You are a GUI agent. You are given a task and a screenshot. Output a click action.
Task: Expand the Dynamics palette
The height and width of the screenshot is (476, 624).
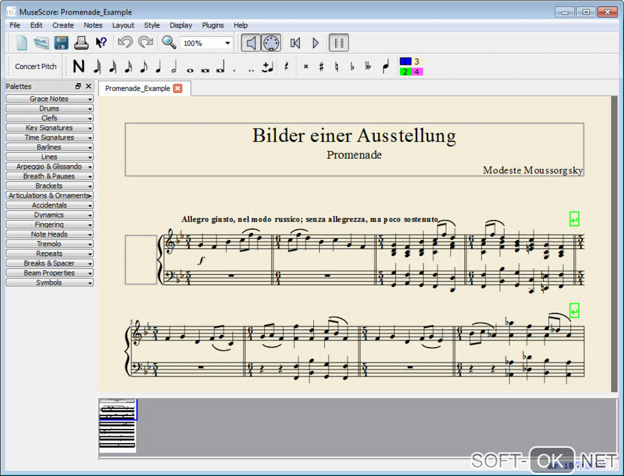click(x=50, y=214)
